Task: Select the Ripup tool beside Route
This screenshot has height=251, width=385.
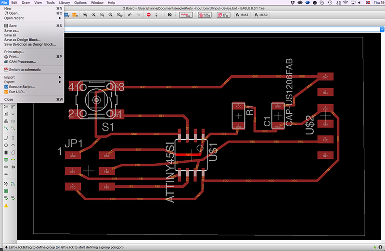Action: (x=13, y=128)
